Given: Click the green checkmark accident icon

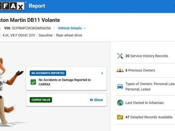Looking at the screenshot, I should click(x=33, y=82).
